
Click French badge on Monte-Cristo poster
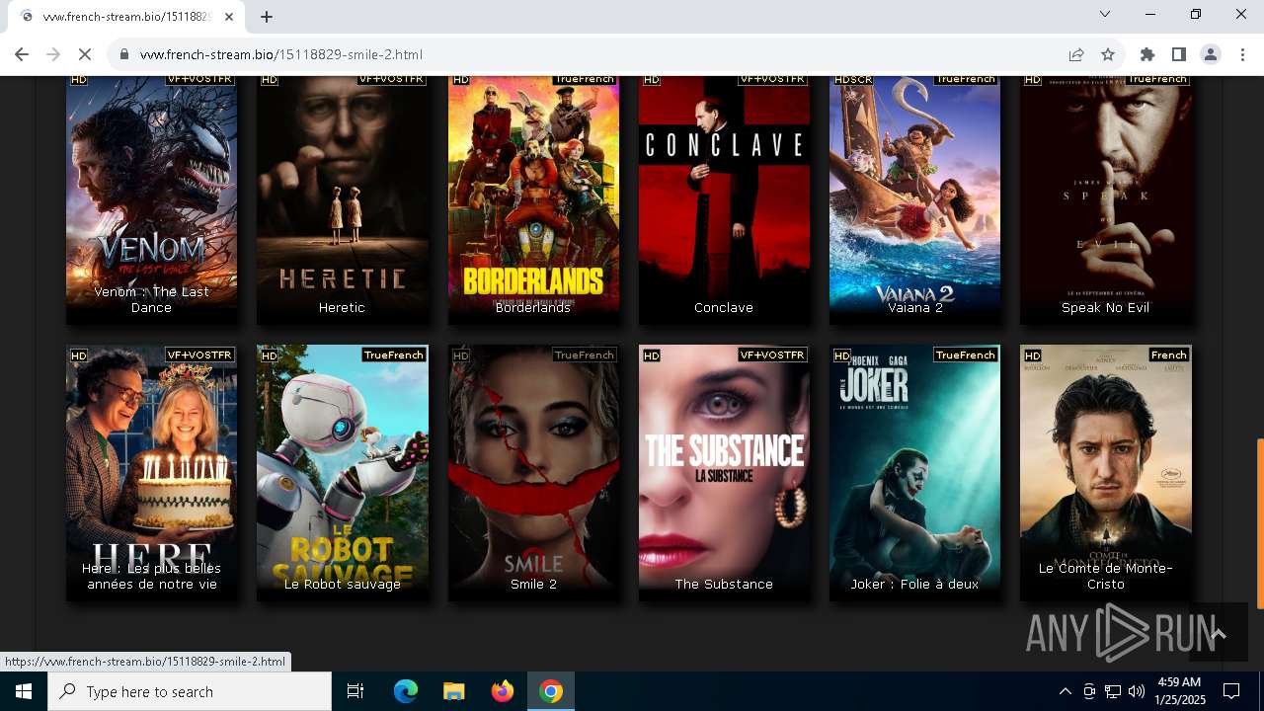click(1169, 355)
